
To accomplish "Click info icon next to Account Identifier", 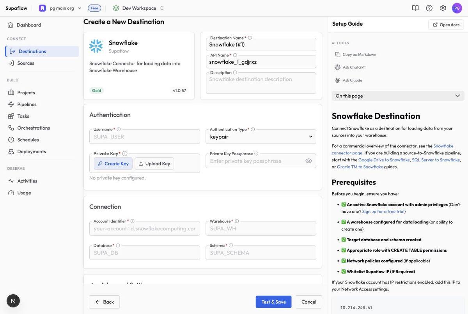I will pos(132,221).
